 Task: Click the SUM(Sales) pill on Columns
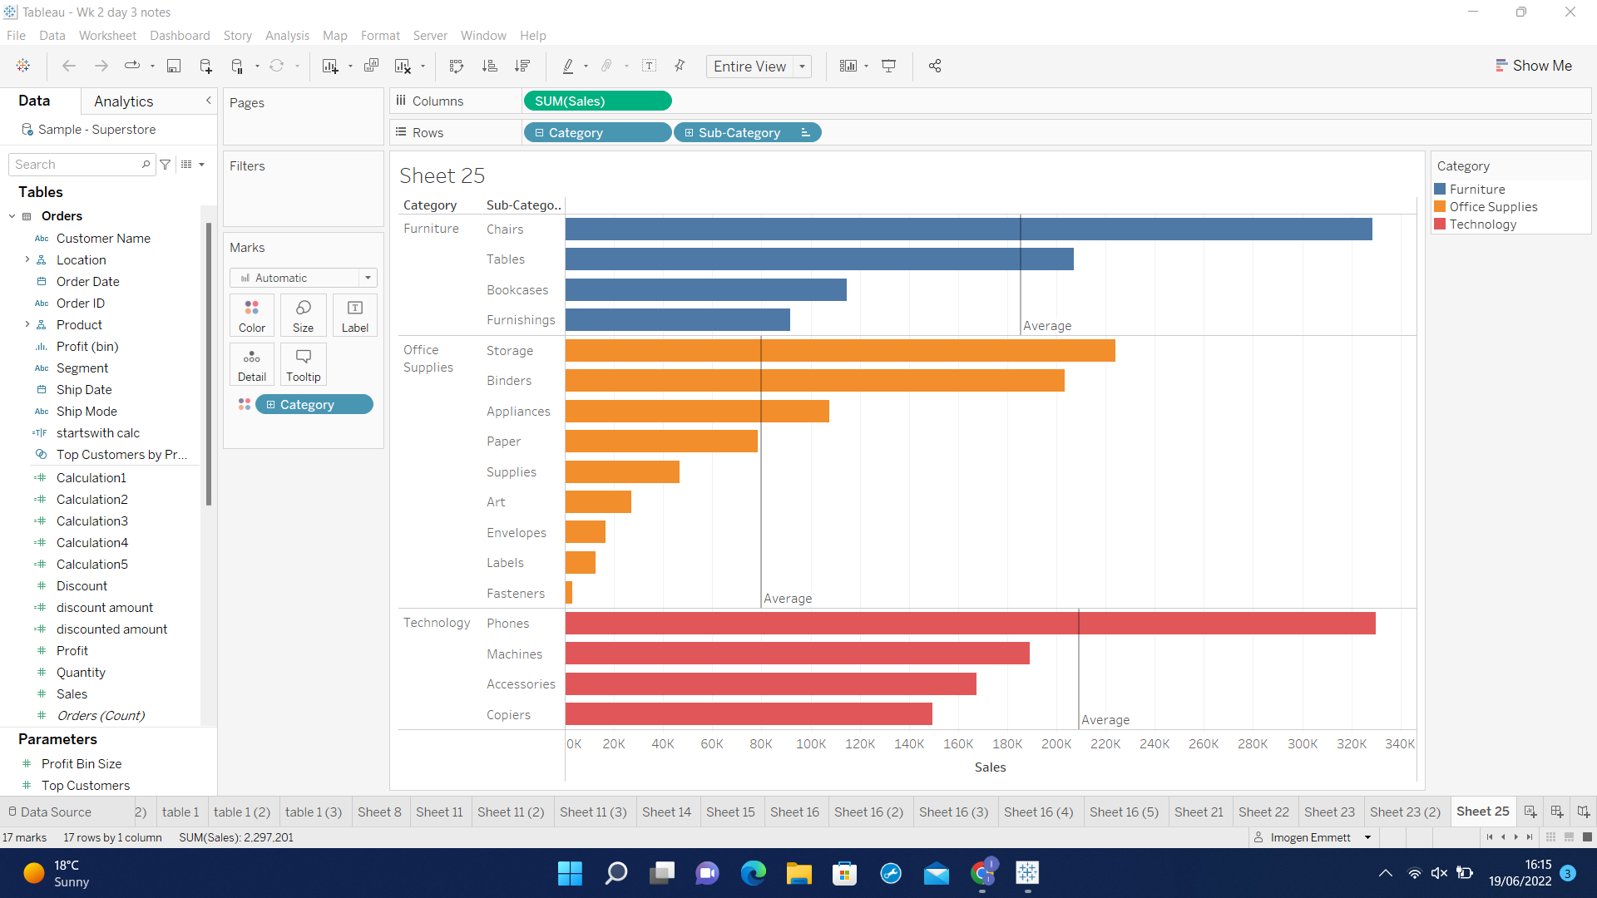click(597, 101)
